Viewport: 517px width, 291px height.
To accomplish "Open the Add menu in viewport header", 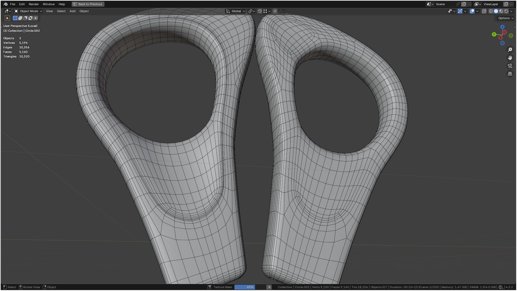I will click(72, 11).
